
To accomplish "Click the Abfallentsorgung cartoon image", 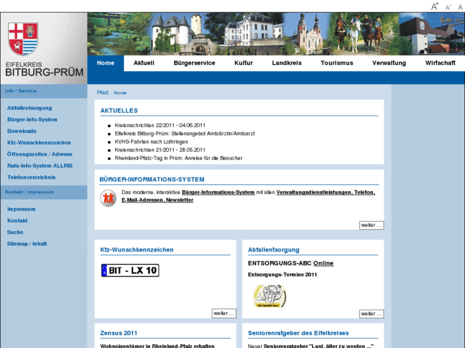I will coord(269,296).
